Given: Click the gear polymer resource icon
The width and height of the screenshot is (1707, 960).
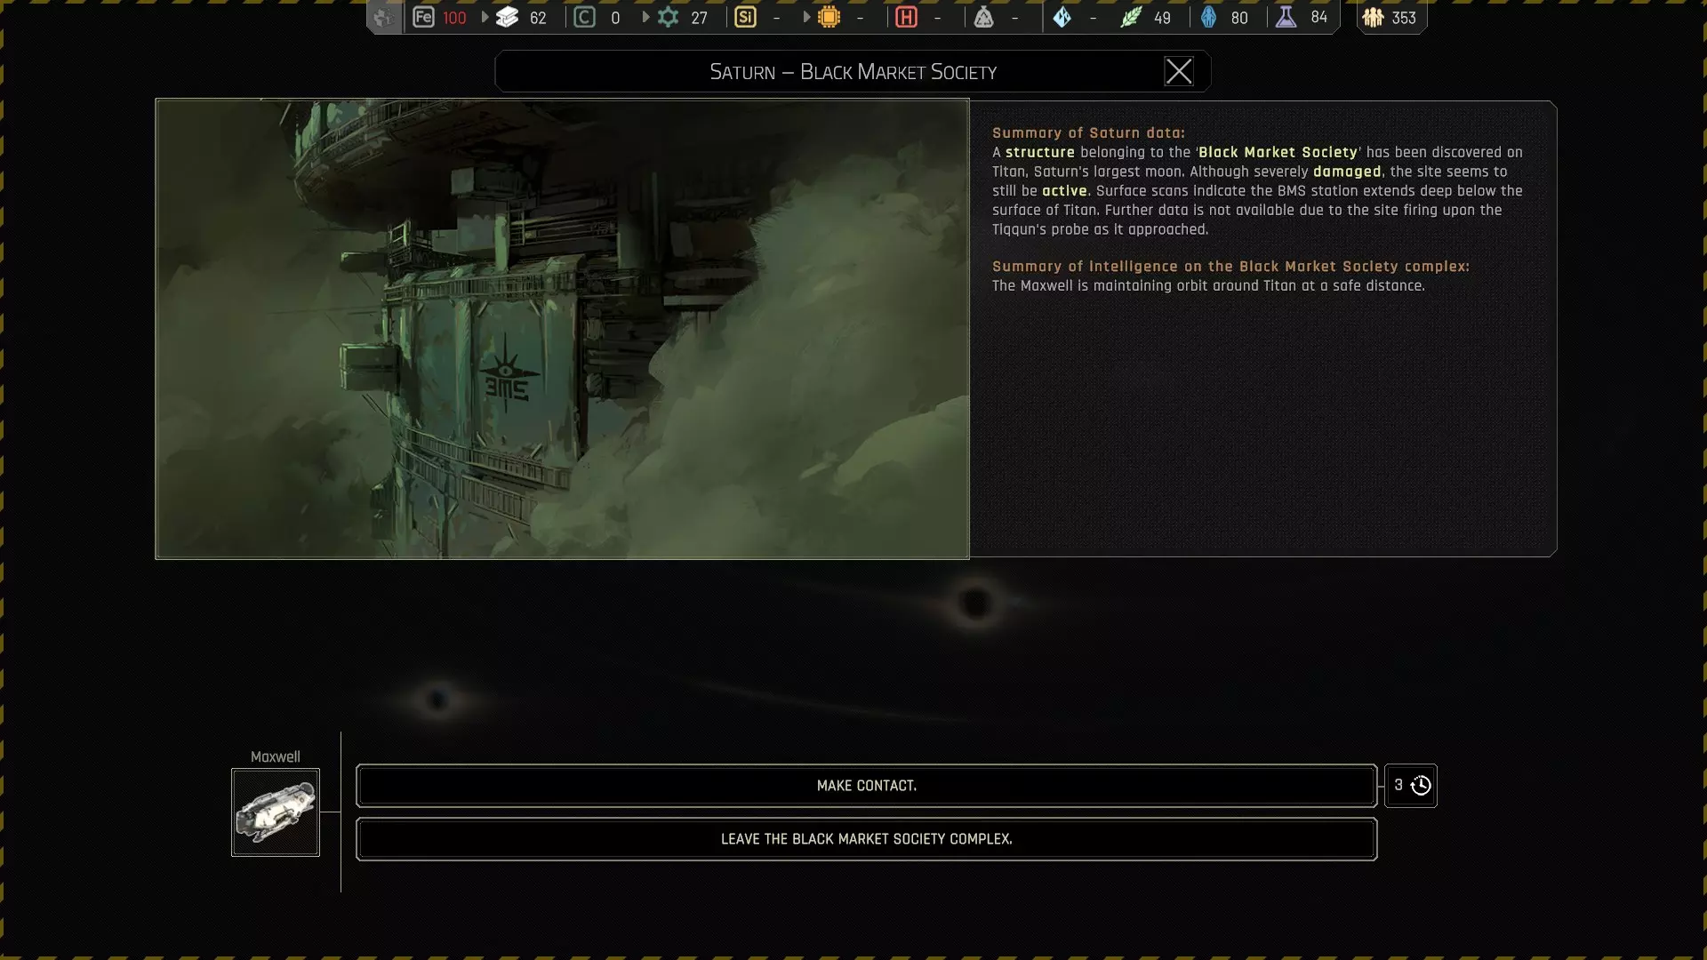Looking at the screenshot, I should pyautogui.click(x=669, y=17).
